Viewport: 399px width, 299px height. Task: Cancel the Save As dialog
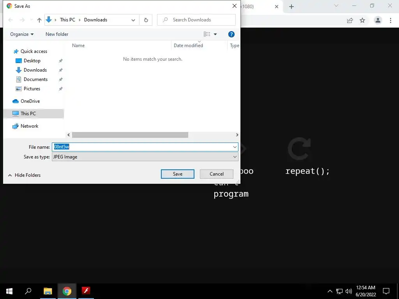click(x=217, y=174)
